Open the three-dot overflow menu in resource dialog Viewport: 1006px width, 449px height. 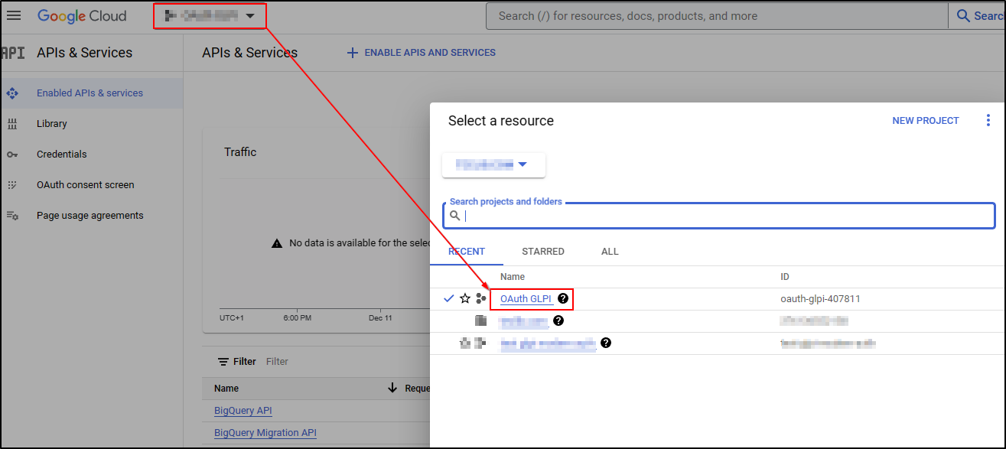988,119
